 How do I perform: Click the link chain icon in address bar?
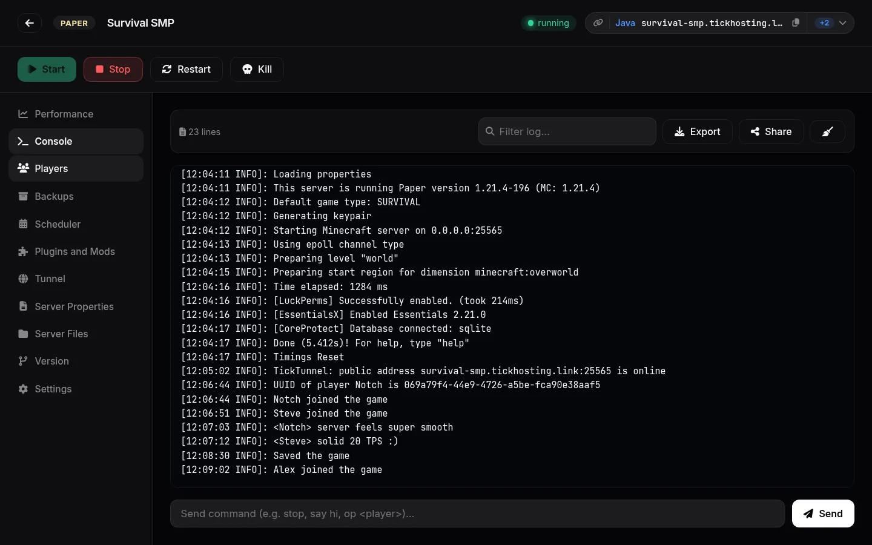[x=598, y=23]
